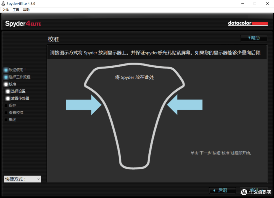
Task: Select the 选择工作流程 step
Action: click(20, 77)
